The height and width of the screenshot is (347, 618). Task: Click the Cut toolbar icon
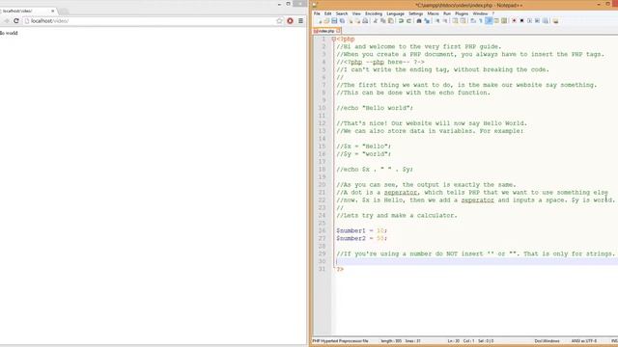coord(375,21)
